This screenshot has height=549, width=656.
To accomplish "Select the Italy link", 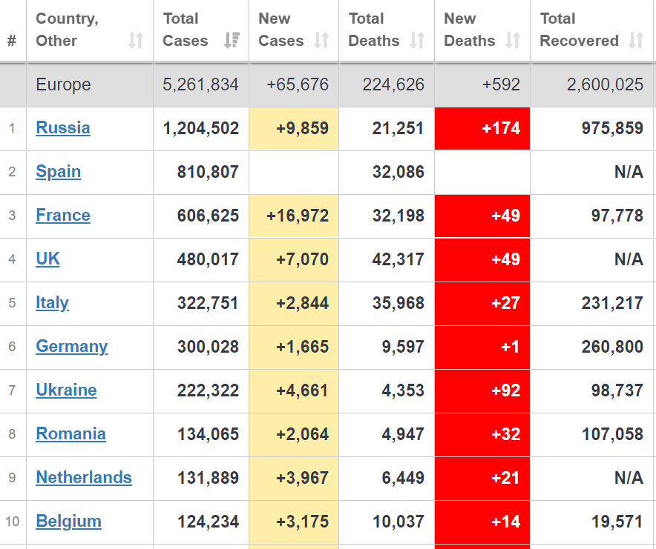I will (x=52, y=303).
